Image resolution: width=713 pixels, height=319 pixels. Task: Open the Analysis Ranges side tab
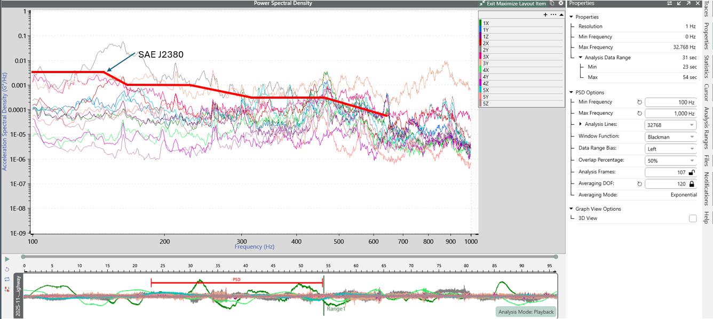707,129
